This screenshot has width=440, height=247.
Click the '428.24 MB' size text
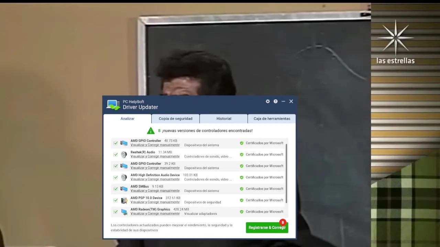coord(181,209)
